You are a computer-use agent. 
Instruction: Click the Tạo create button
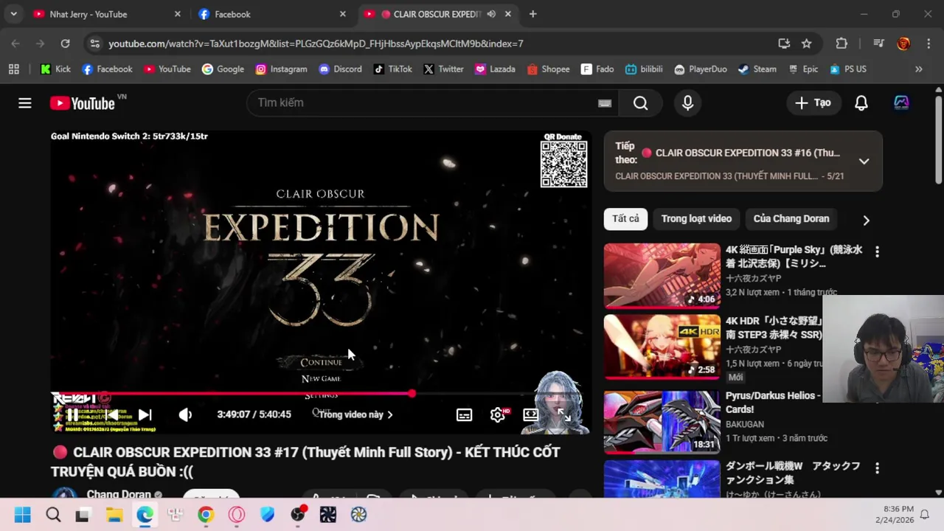tap(813, 103)
